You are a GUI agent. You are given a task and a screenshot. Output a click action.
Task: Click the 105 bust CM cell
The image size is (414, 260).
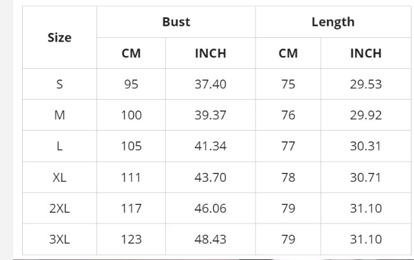tap(131, 146)
